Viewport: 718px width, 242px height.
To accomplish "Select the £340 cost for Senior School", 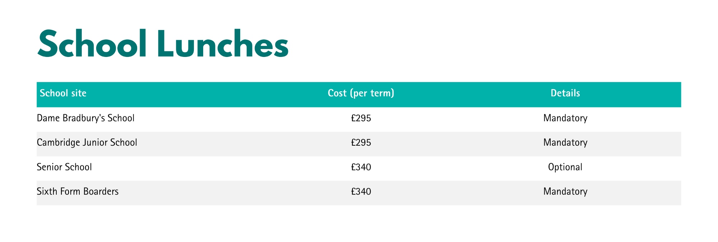I will tap(361, 167).
